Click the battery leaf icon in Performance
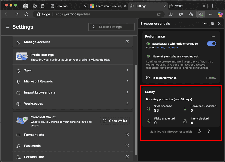Image resolution: width=225 pixels, height=162 pixels. [148, 43]
